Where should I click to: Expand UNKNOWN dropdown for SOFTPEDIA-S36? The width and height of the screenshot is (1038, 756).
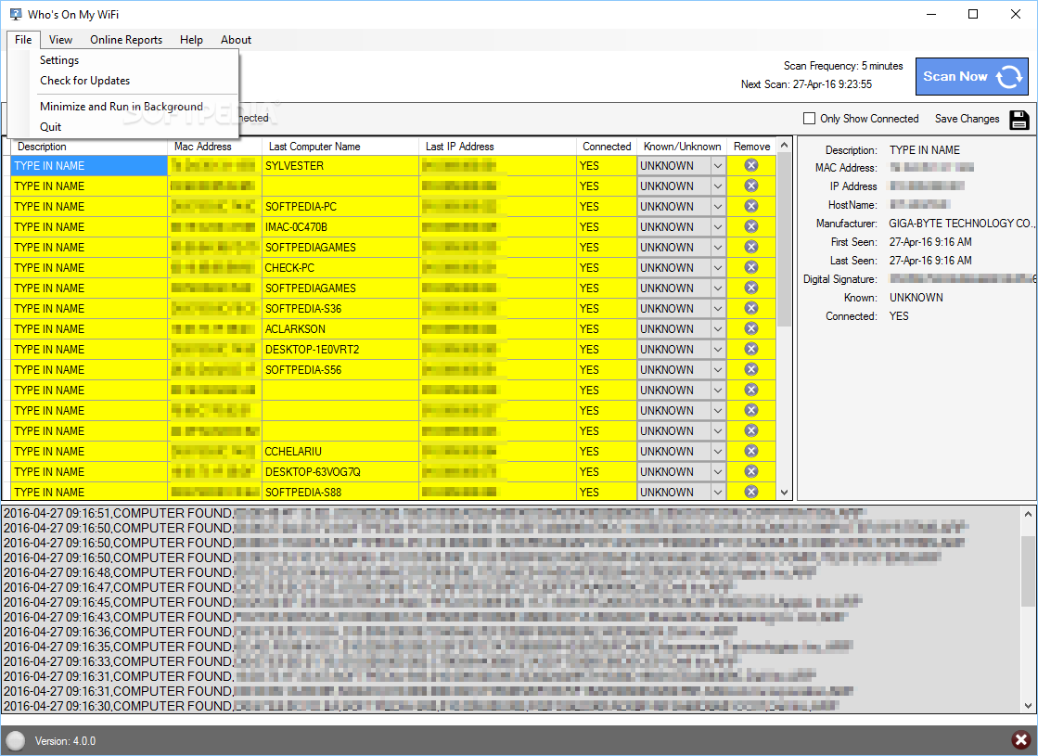pyautogui.click(x=718, y=309)
